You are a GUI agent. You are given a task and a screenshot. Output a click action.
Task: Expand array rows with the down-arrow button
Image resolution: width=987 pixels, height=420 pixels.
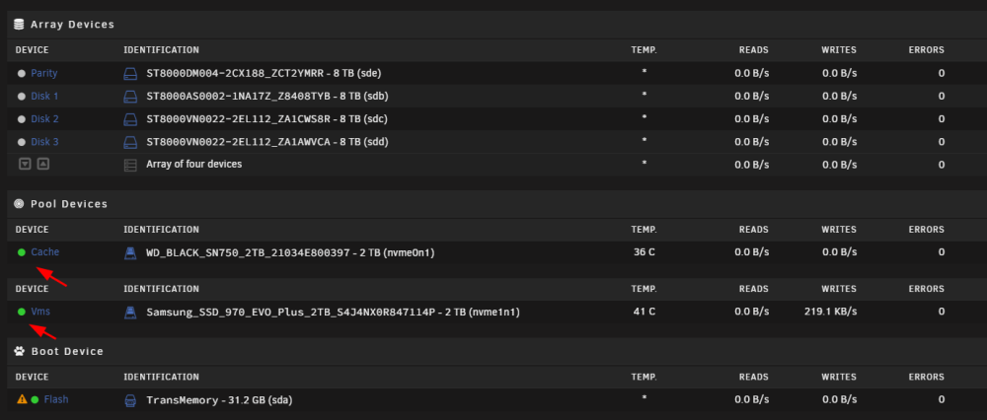25,164
